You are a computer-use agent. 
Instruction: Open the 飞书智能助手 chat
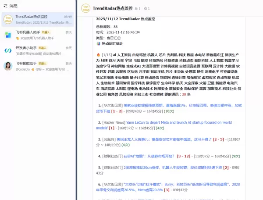tap(38, 66)
